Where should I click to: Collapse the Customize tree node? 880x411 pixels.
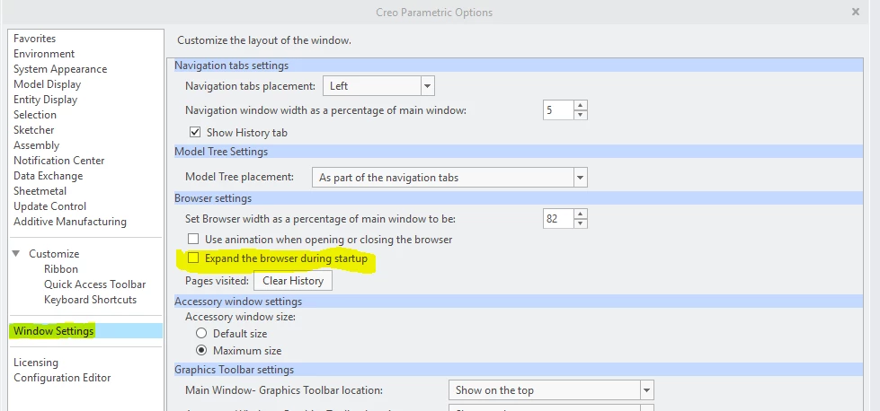(16, 254)
